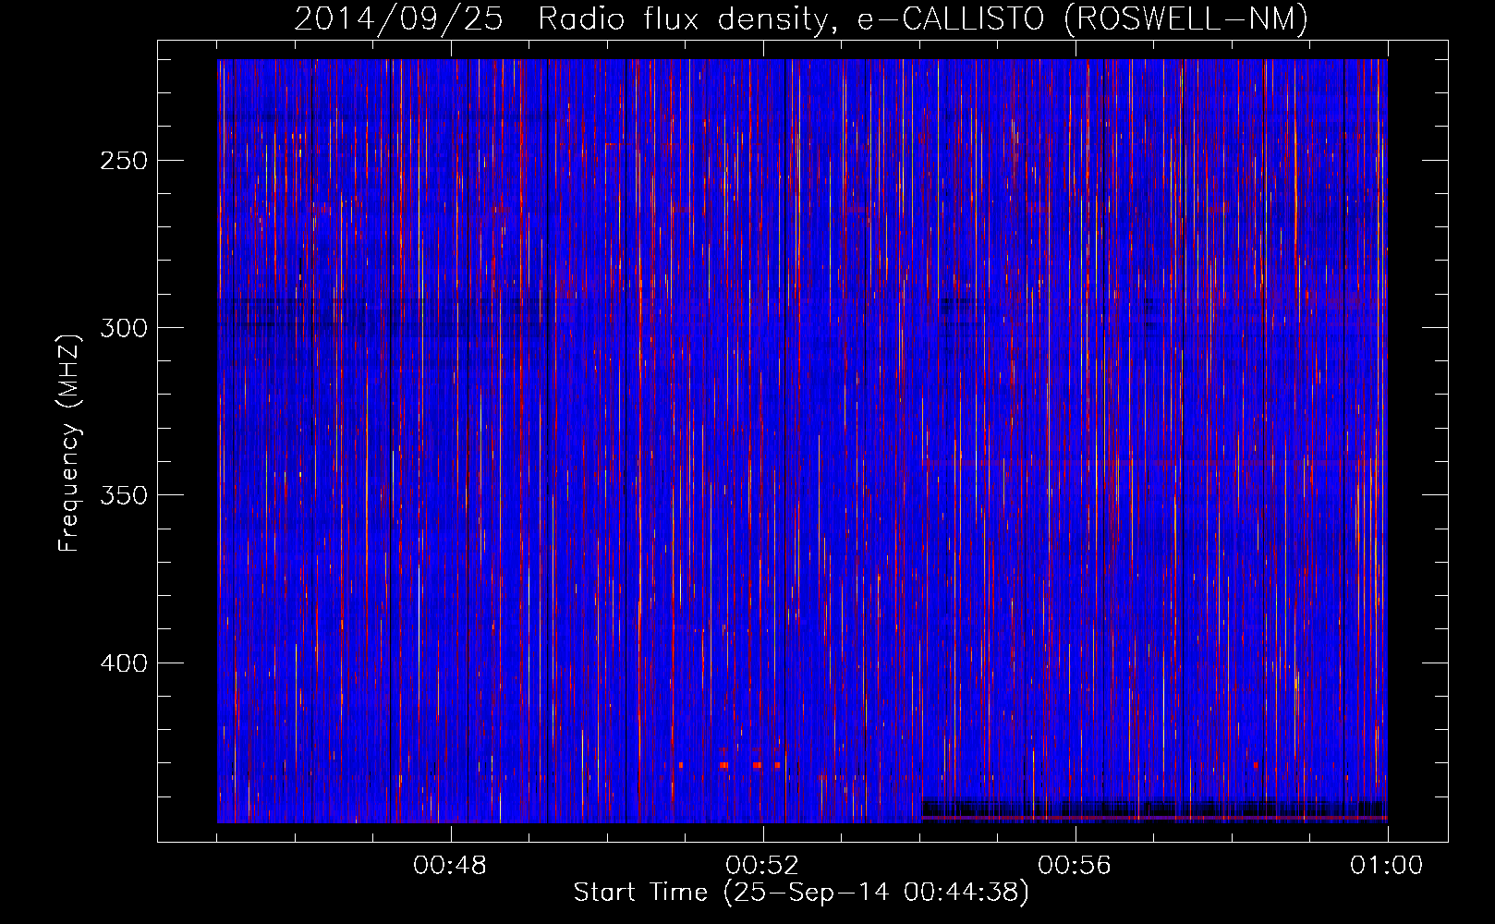Click the '01:00' time axis label
Image resolution: width=1495 pixels, height=924 pixels.
tap(1387, 866)
